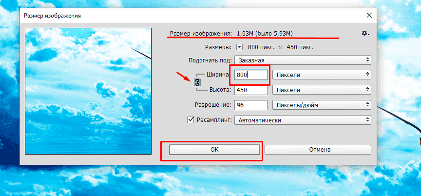
Task: Click the '1,03M (было 5,93M)' size text
Action: point(265,34)
